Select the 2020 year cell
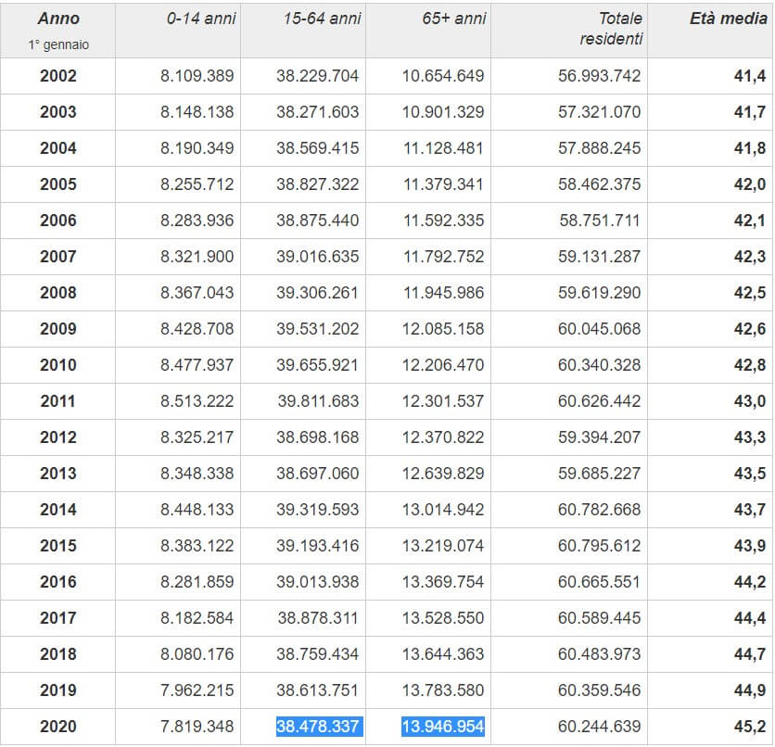 pos(58,727)
